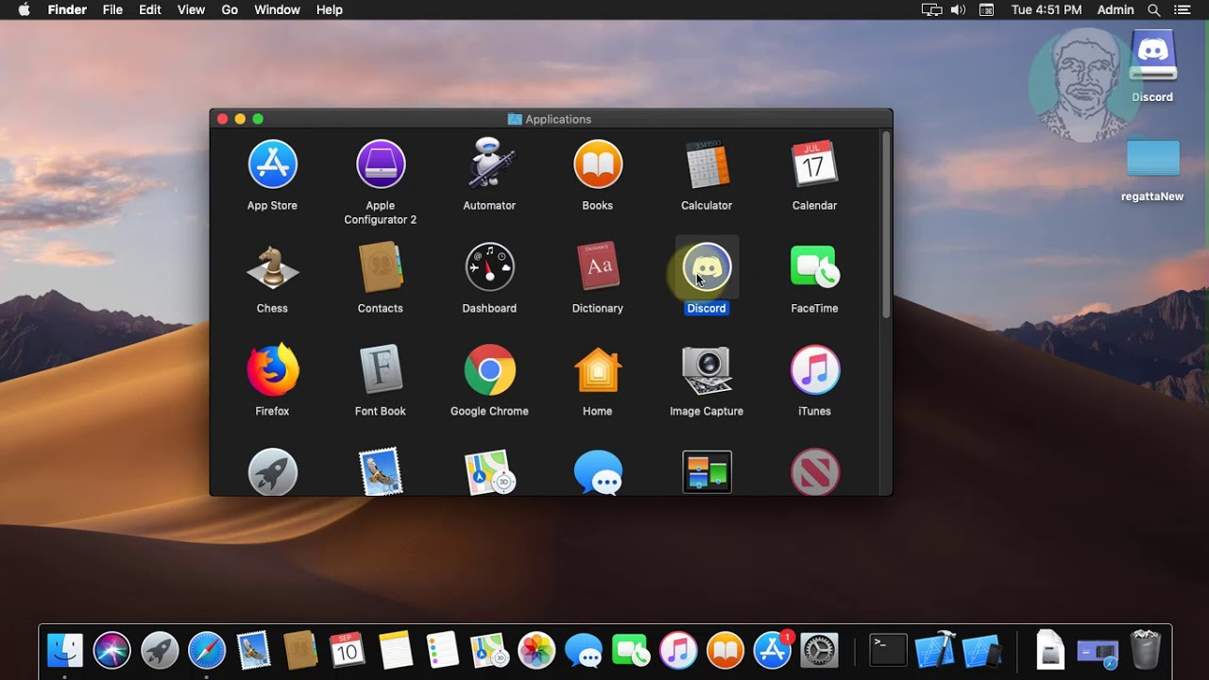The width and height of the screenshot is (1209, 680).
Task: Select Calendar in the Applications window
Action: pyautogui.click(x=814, y=165)
